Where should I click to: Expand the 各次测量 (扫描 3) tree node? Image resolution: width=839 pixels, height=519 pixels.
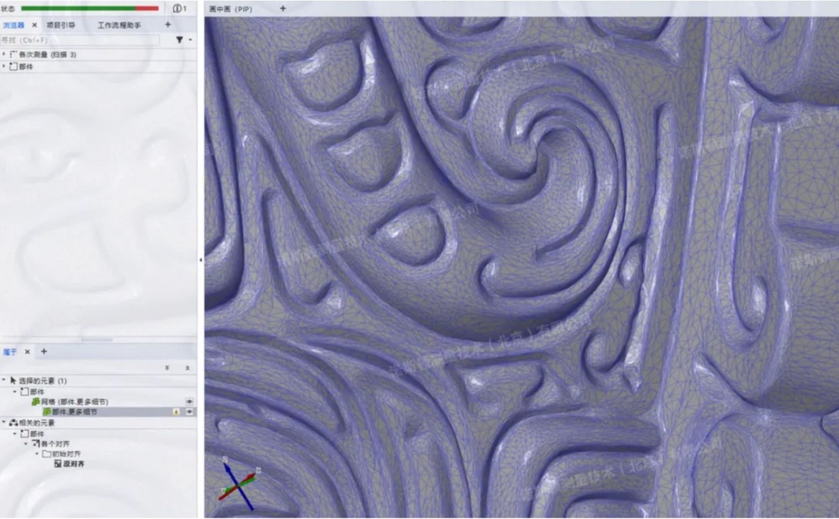4,55
